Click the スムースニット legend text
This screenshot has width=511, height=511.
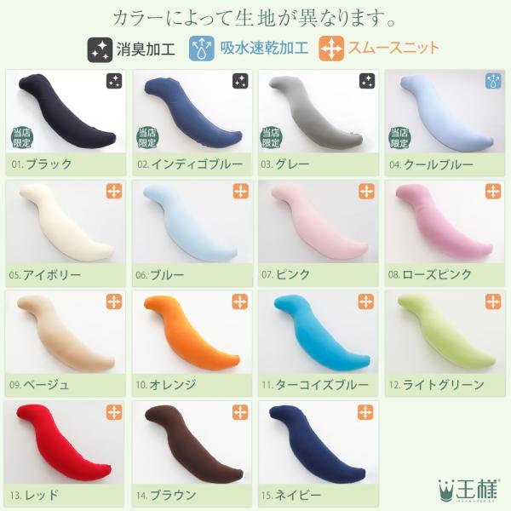point(393,49)
